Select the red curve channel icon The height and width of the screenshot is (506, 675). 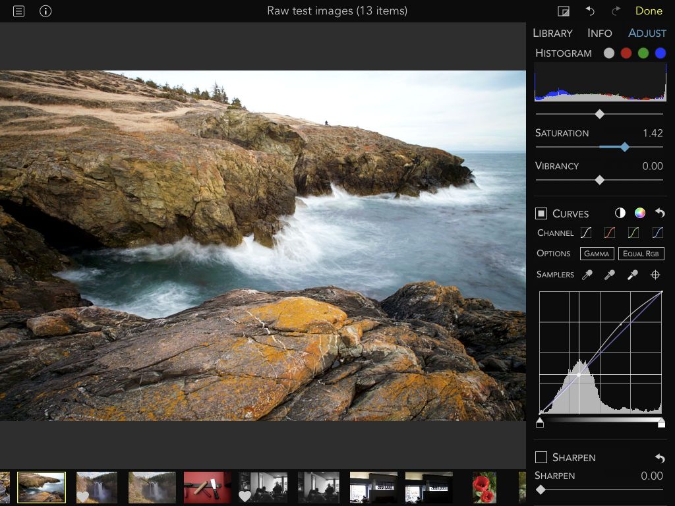[x=609, y=233]
